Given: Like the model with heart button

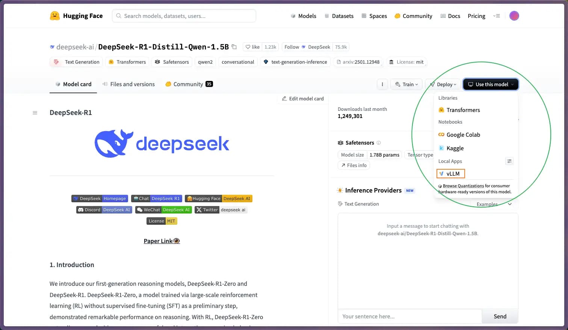Looking at the screenshot, I should [252, 47].
